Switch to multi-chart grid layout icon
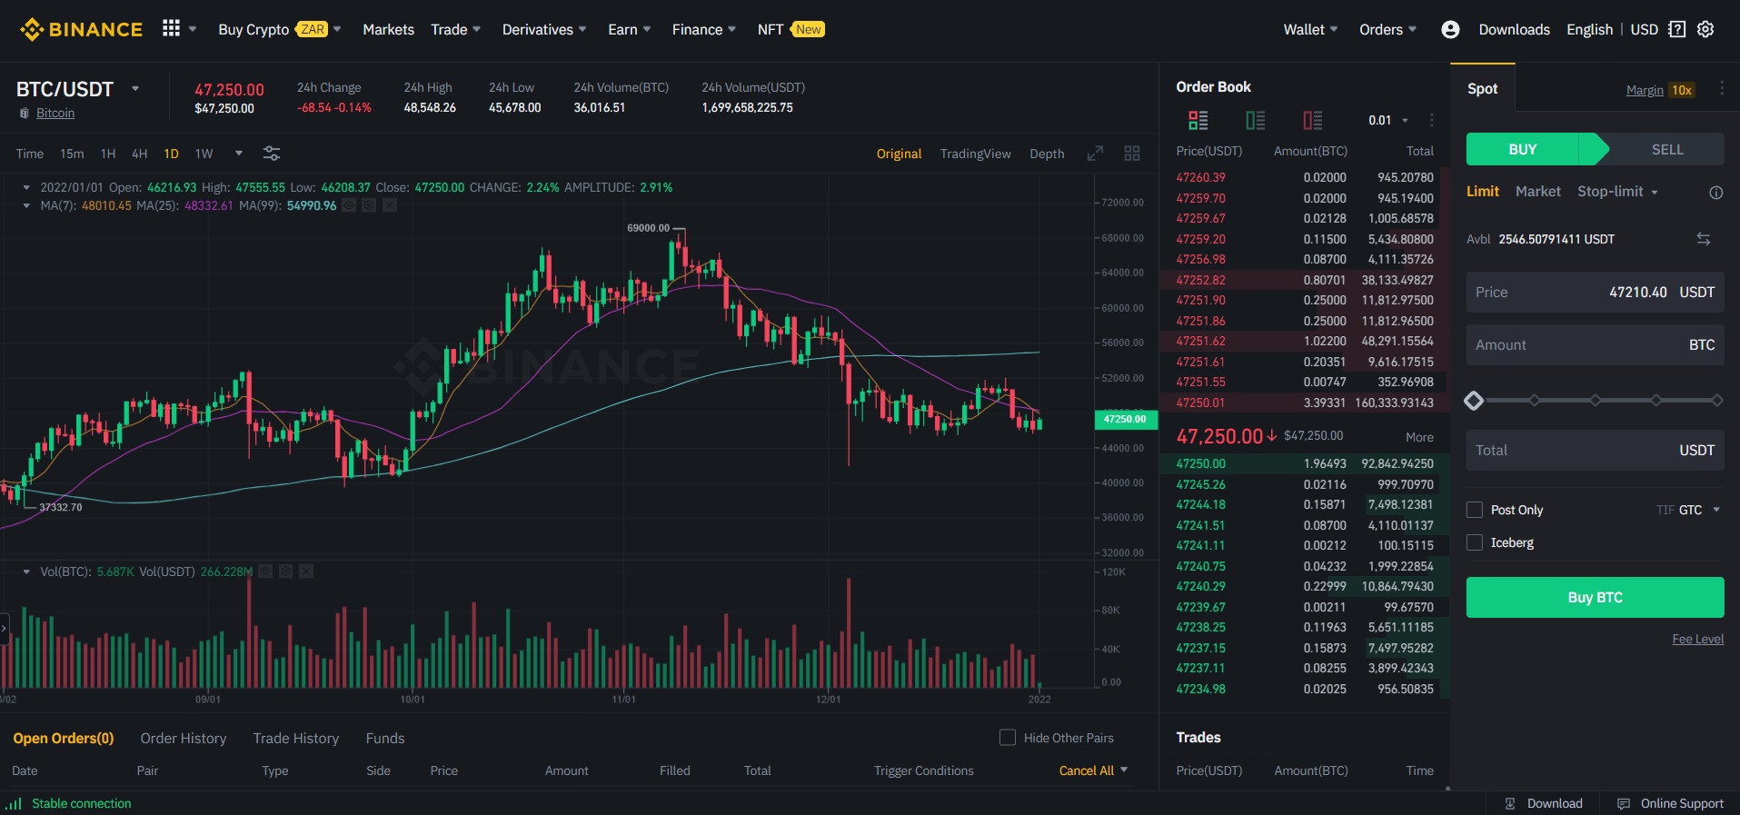The height and width of the screenshot is (815, 1740). (x=1132, y=154)
